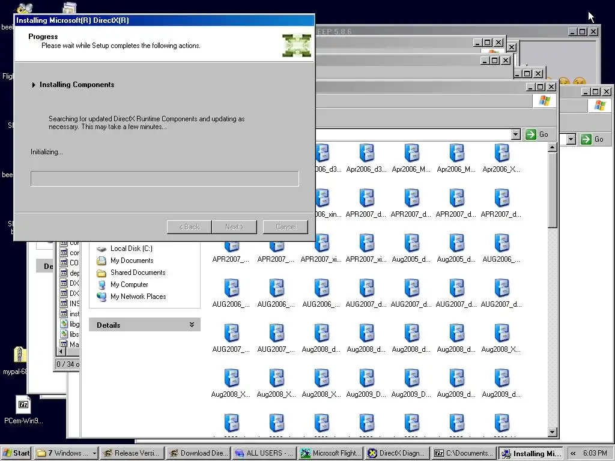615x461 pixels.
Task: Click scroll down arrow in Explorer file list
Action: point(553,432)
